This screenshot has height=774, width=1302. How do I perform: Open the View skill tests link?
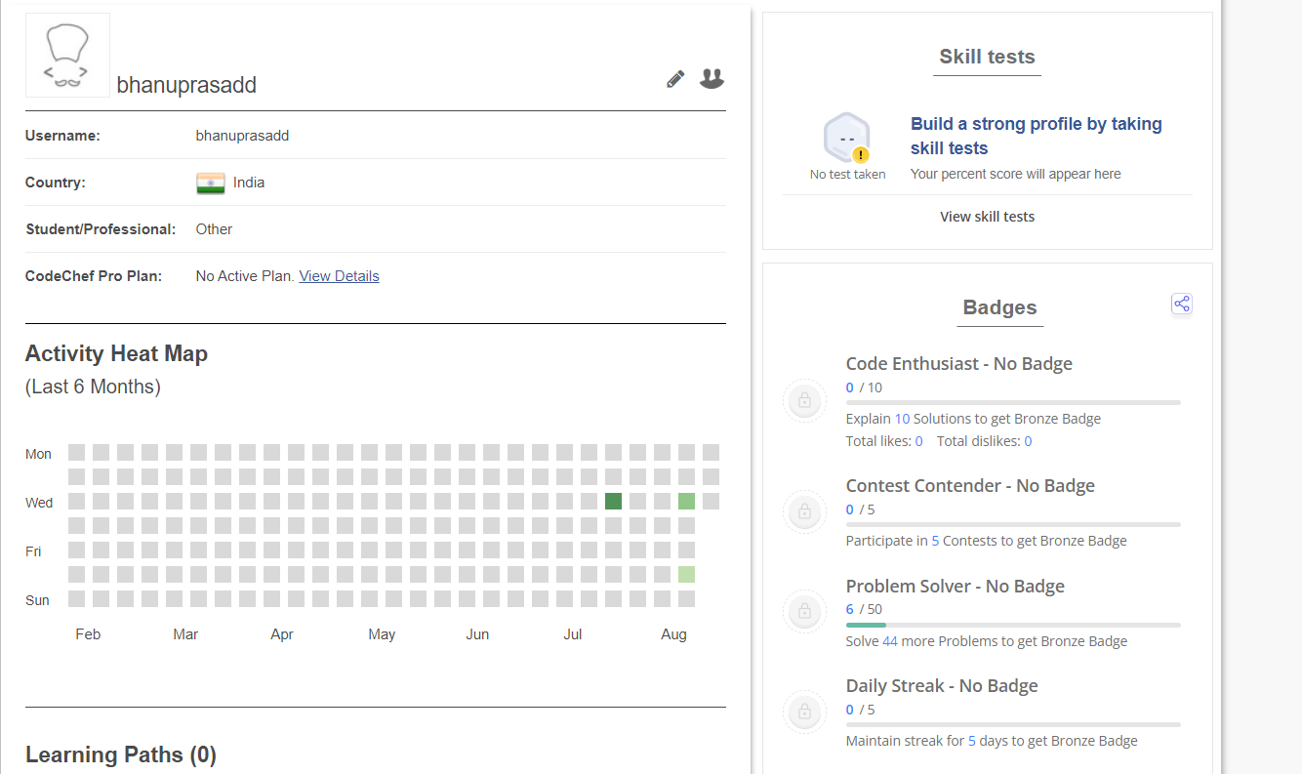[x=987, y=217]
